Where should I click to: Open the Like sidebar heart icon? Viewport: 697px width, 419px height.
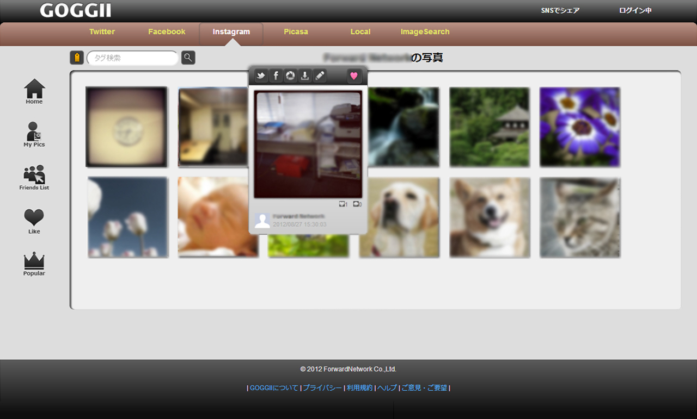[34, 221]
